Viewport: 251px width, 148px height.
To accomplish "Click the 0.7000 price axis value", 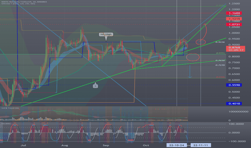I will pyautogui.click(x=234, y=68).
